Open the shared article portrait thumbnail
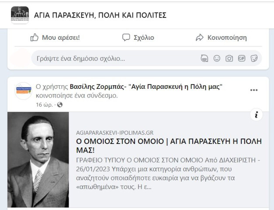The image size is (274, 210). pos(38,160)
